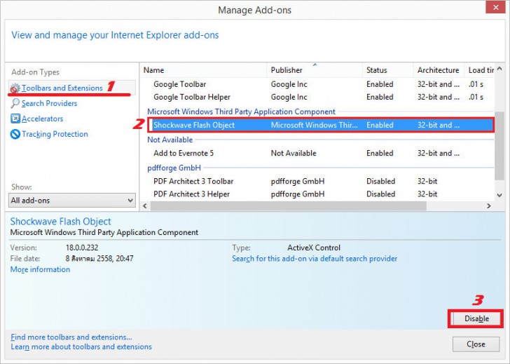Click the Tracking Protection icon
The height and width of the screenshot is (364, 510).
(15, 135)
